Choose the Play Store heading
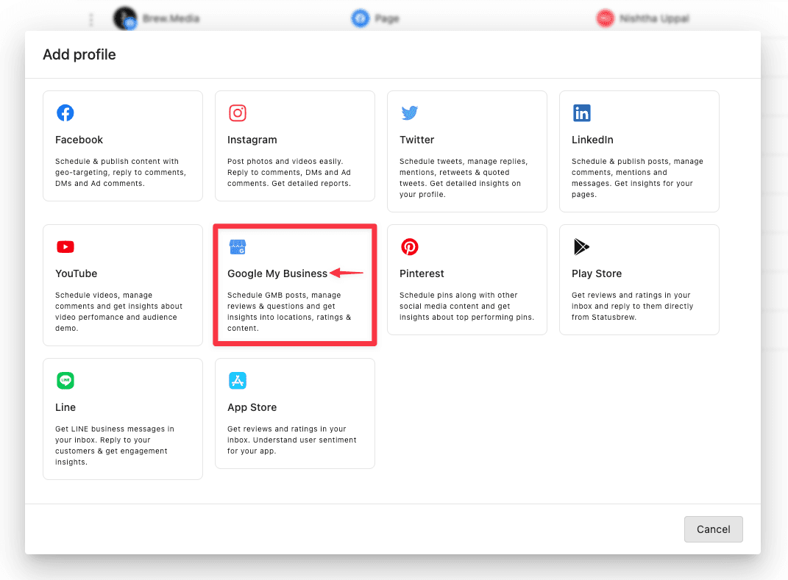788x580 pixels. coord(597,273)
